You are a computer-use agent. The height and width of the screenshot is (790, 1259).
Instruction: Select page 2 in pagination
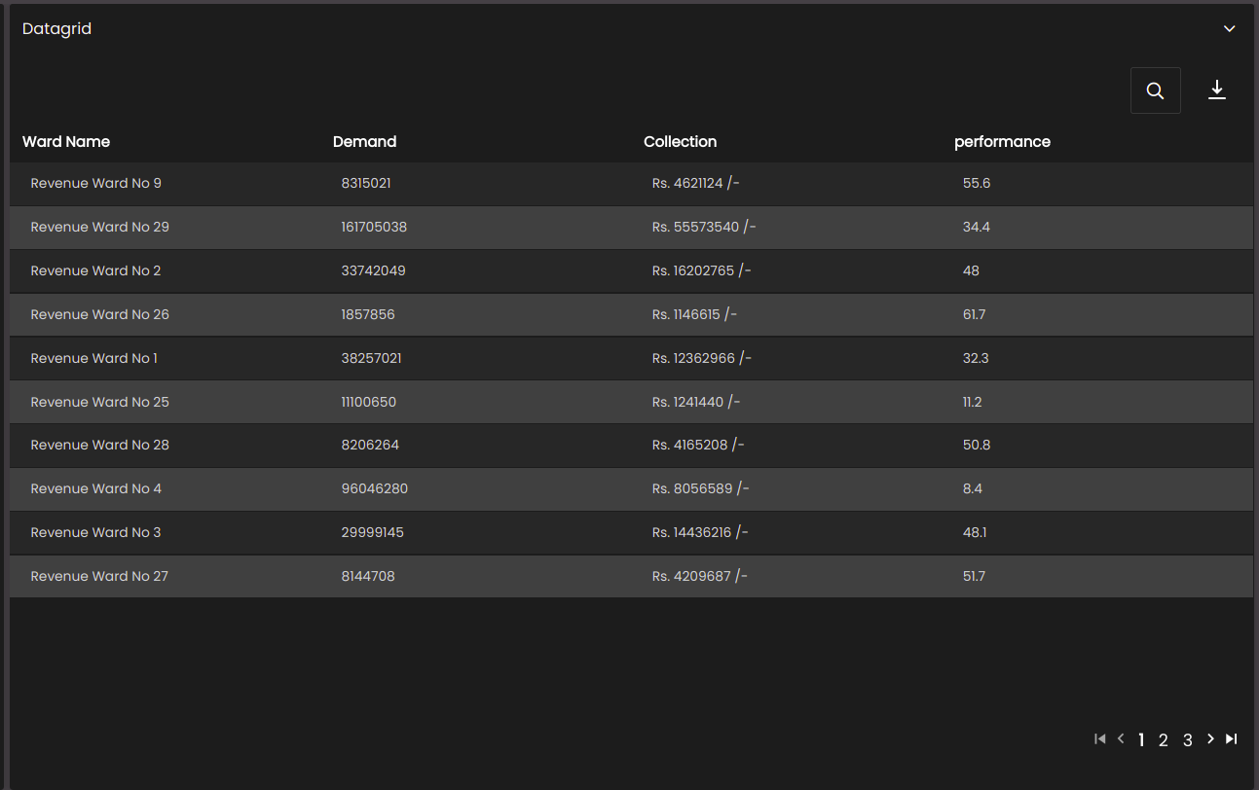click(1164, 740)
